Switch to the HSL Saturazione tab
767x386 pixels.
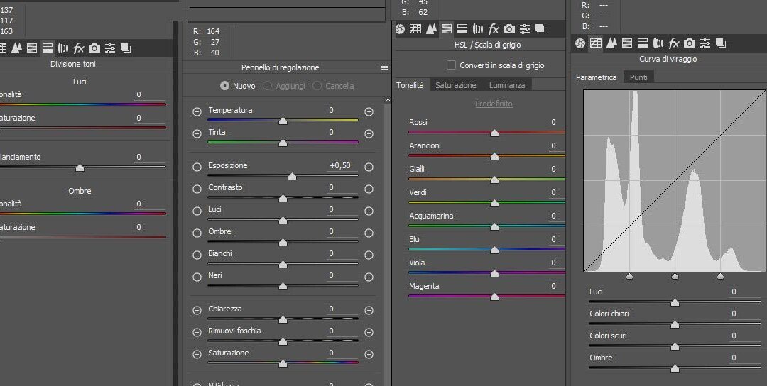point(455,85)
